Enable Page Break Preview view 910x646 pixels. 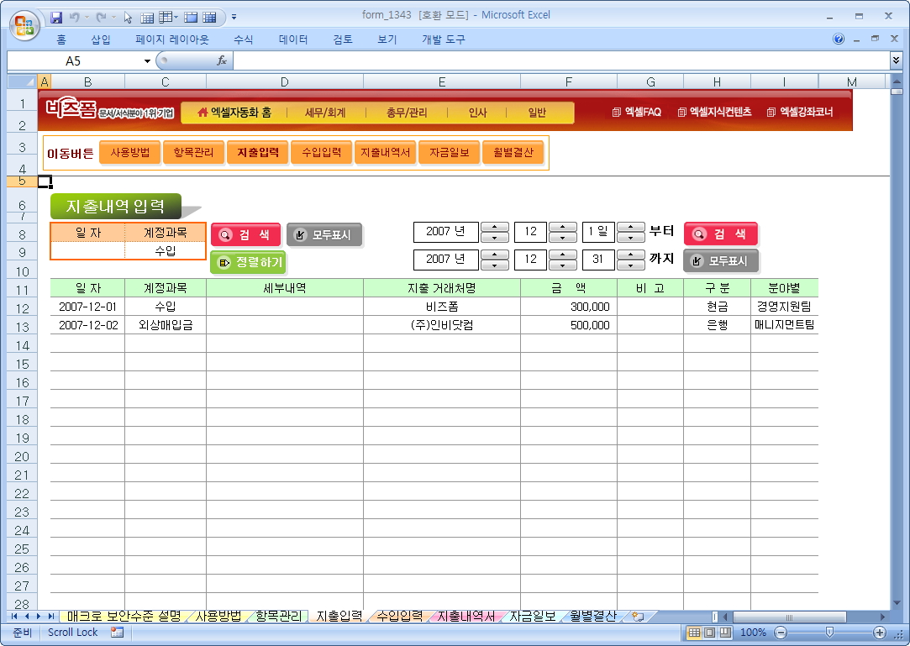point(724,633)
